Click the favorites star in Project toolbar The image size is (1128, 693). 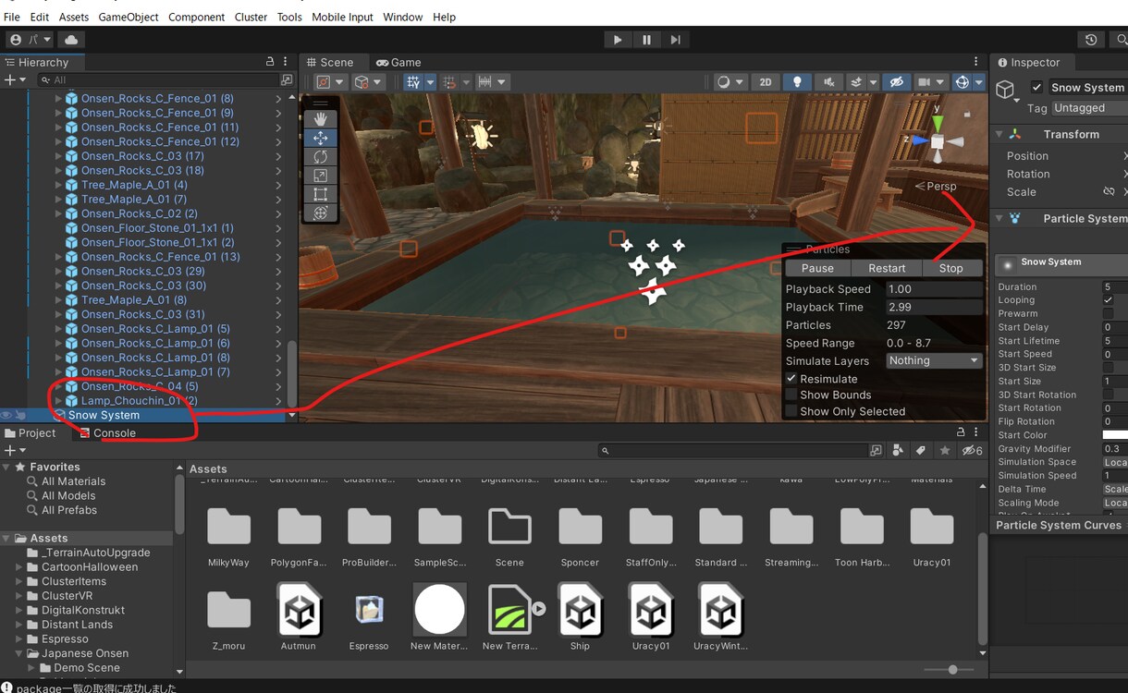click(944, 450)
